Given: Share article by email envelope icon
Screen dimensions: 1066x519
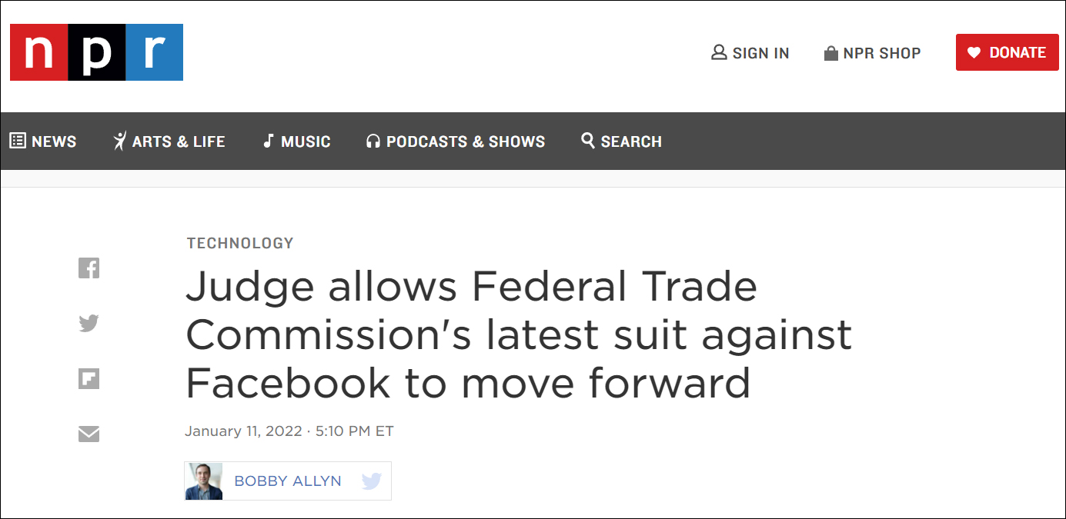Looking at the screenshot, I should [89, 434].
